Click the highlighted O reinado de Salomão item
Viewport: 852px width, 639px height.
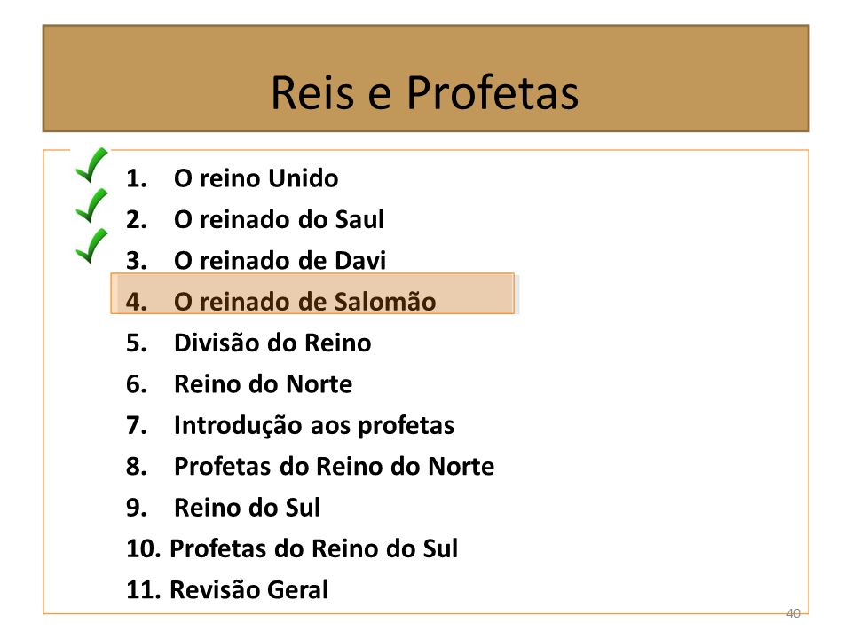click(x=312, y=294)
